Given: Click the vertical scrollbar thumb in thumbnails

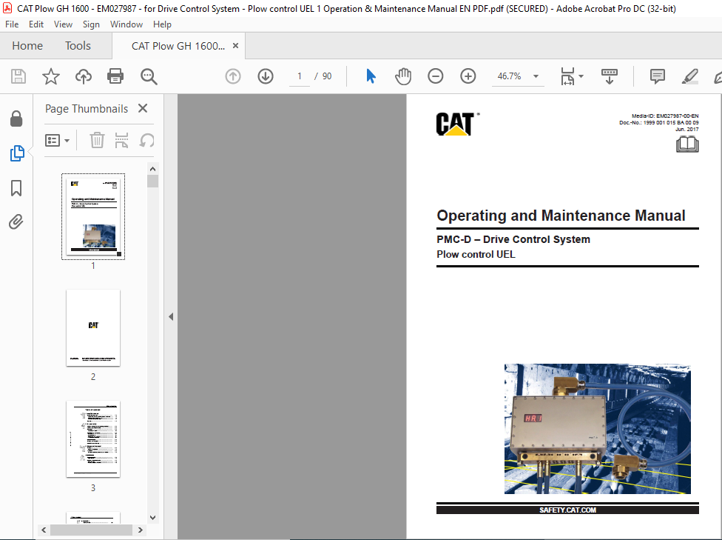Looking at the screenshot, I should (153, 181).
